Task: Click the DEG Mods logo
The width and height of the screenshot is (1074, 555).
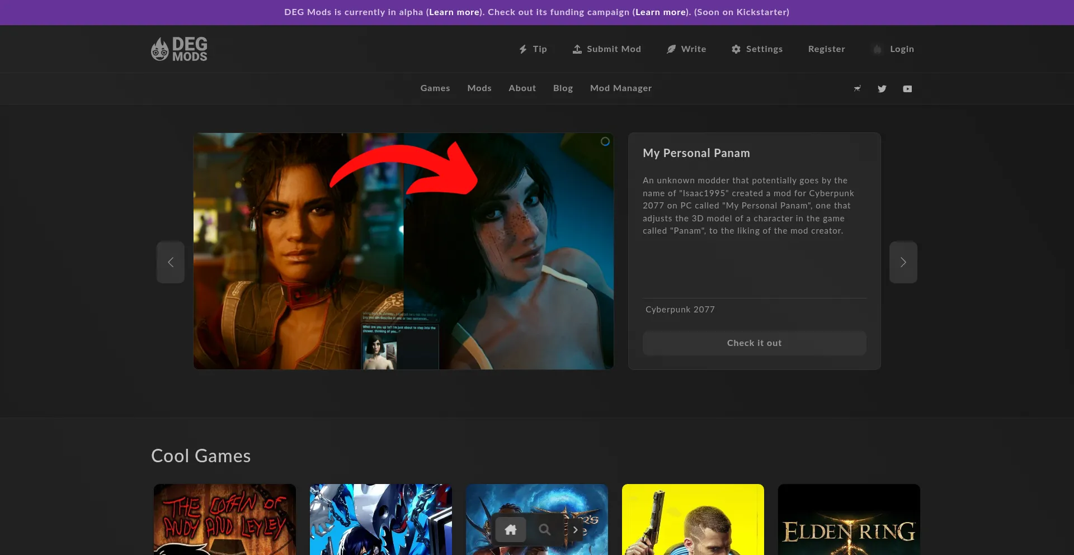Action: tap(179, 49)
